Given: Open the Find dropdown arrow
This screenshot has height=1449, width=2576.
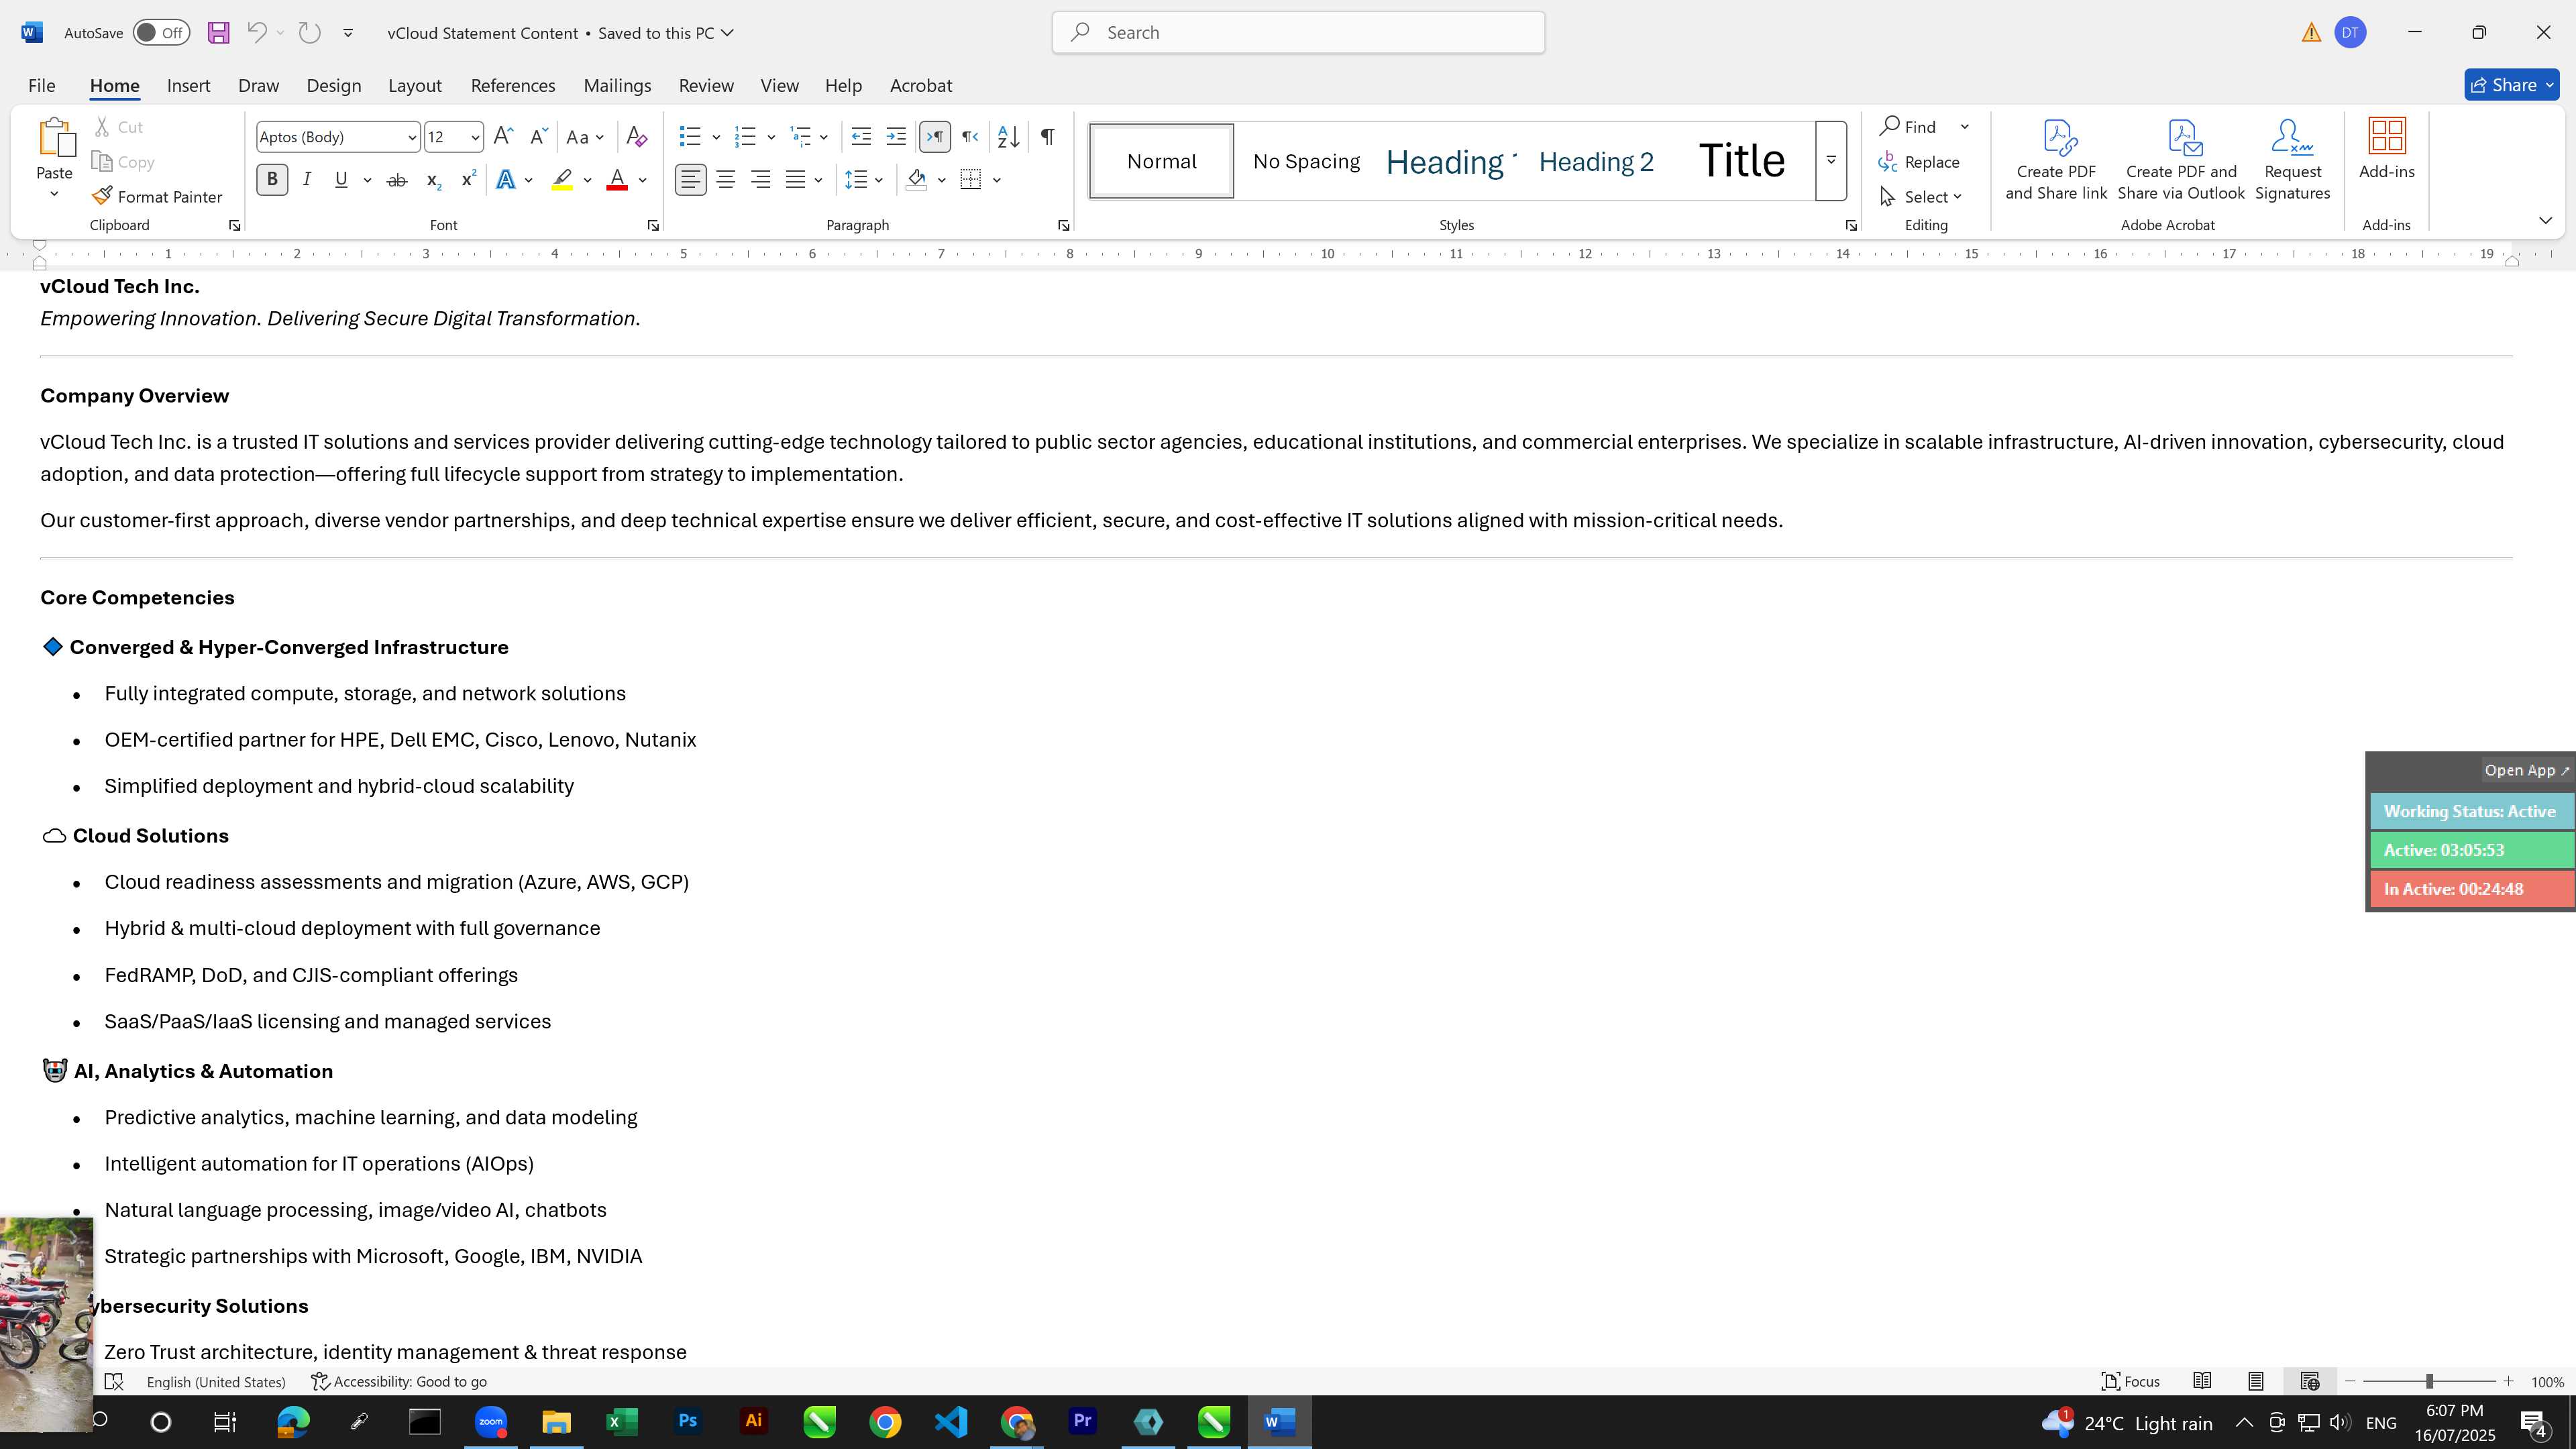Looking at the screenshot, I should pos(1964,127).
